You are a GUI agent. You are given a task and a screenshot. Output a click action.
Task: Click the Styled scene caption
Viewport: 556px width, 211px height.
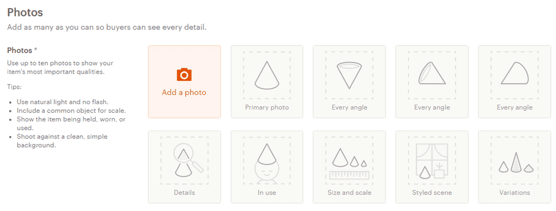coord(432,193)
